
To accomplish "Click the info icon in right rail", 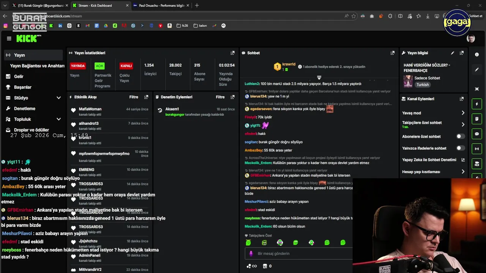I will [x=477, y=55].
